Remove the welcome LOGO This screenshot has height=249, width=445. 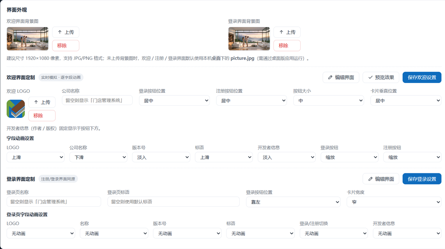[42, 115]
